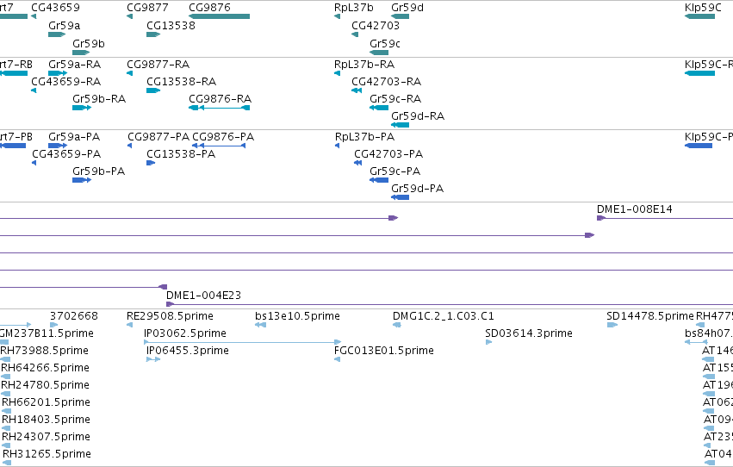The image size is (733, 467).
Task: Click the CG13538 gene label
Action: [171, 25]
